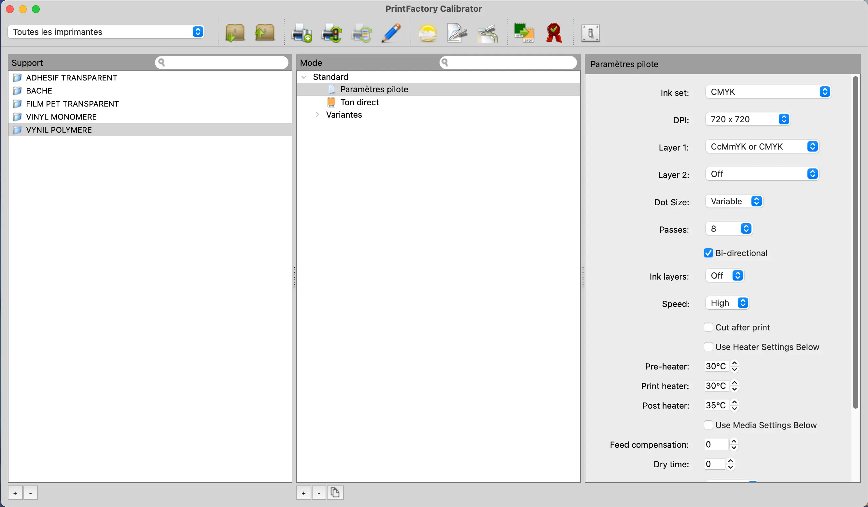The image size is (868, 507).
Task: Click the Support search input field
Action: [x=221, y=62]
